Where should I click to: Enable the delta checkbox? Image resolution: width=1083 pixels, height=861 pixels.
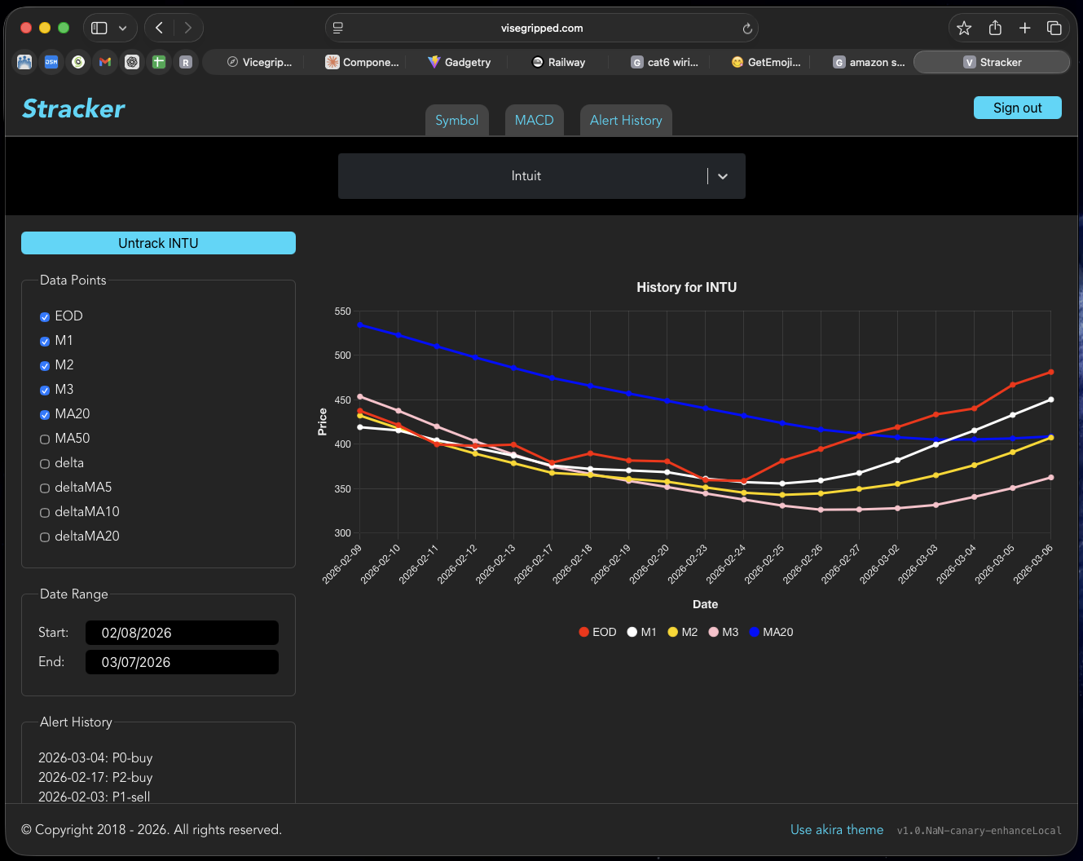[45, 463]
